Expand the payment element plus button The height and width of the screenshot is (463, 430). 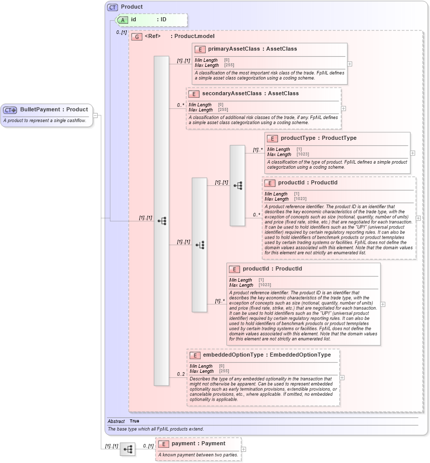[x=244, y=449]
